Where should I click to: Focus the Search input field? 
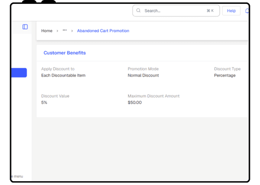click(176, 11)
